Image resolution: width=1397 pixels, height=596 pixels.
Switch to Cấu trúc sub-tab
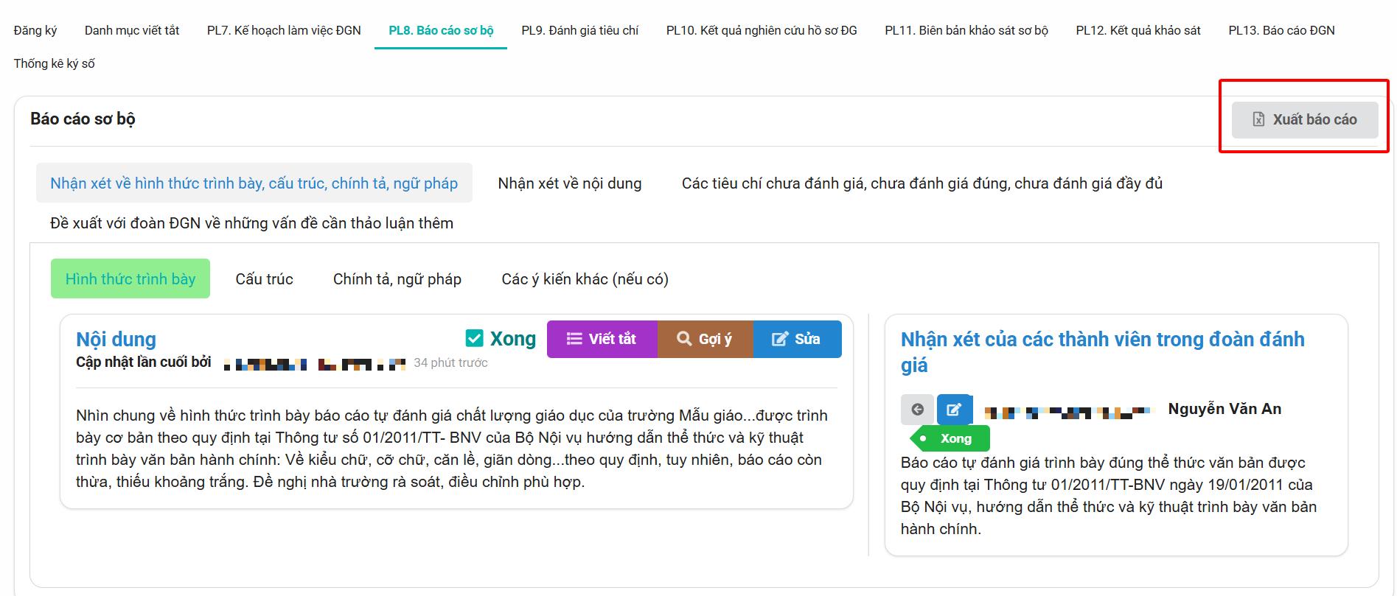264,279
